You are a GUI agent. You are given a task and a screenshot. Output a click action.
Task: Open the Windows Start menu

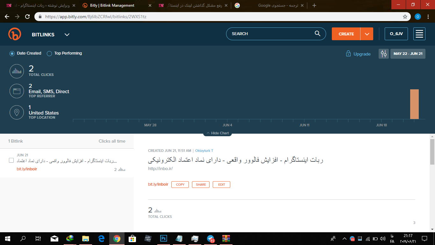pyautogui.click(x=7, y=238)
